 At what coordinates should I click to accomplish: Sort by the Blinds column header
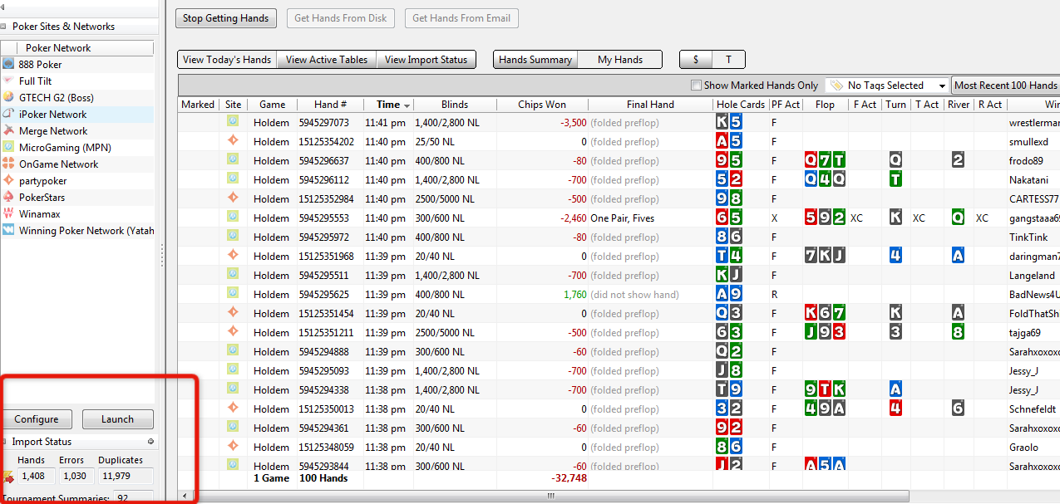point(455,105)
